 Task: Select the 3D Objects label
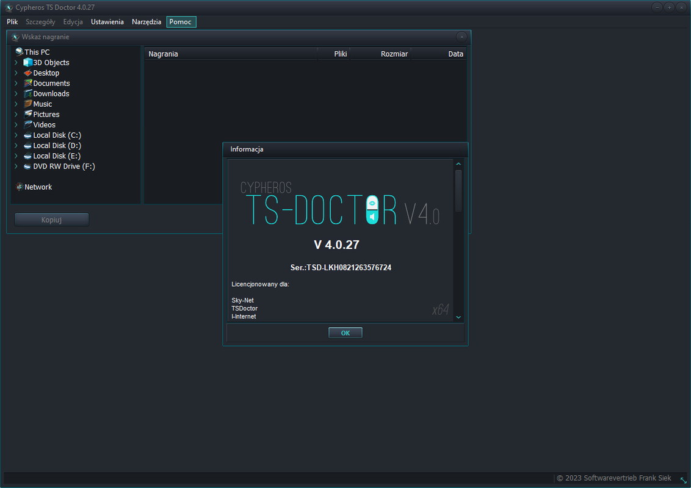pyautogui.click(x=51, y=63)
